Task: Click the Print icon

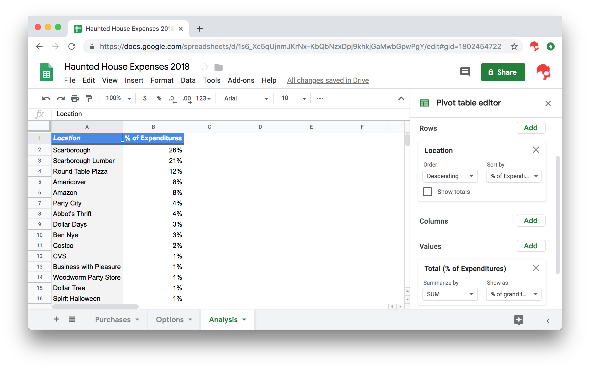Action: click(x=75, y=98)
